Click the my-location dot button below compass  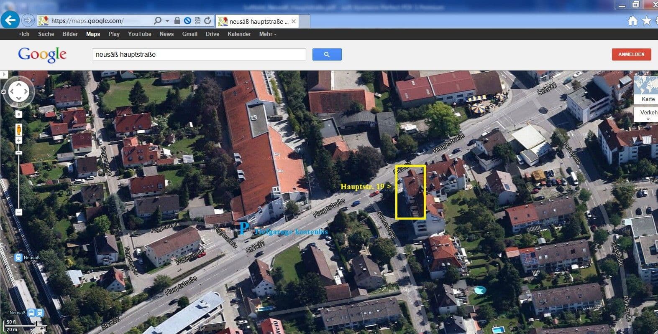click(18, 114)
